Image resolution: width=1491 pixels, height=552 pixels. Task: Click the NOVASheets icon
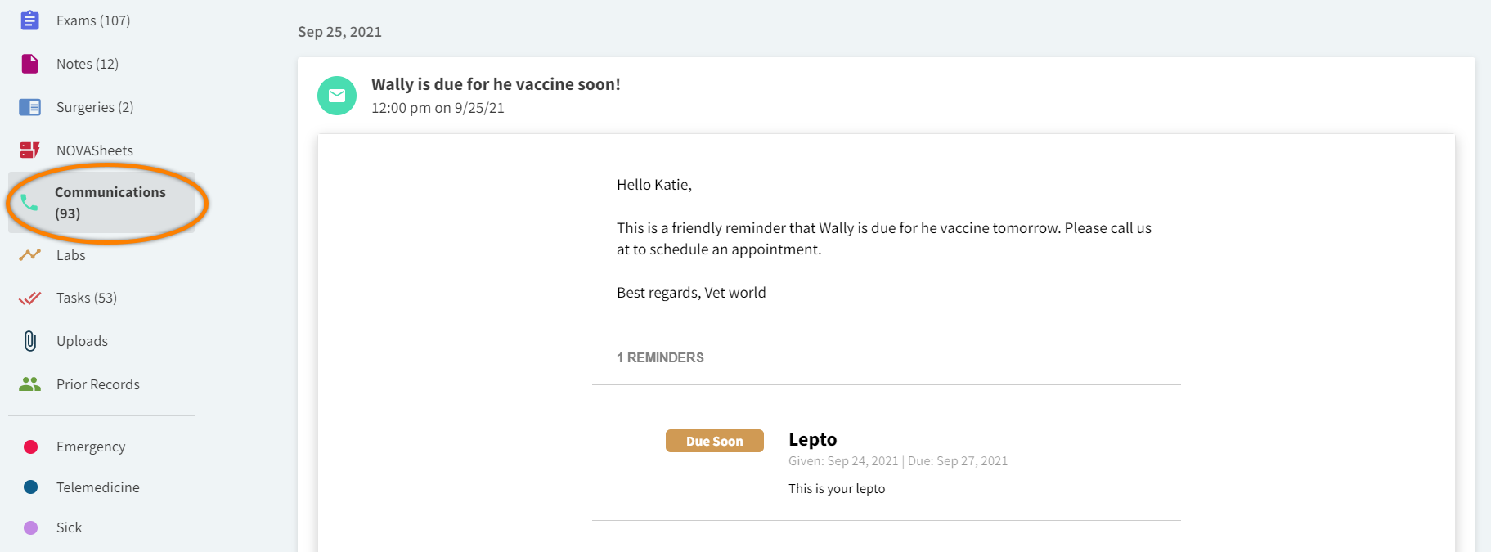click(30, 150)
